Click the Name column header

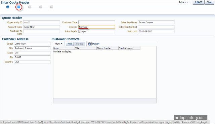click(64, 48)
